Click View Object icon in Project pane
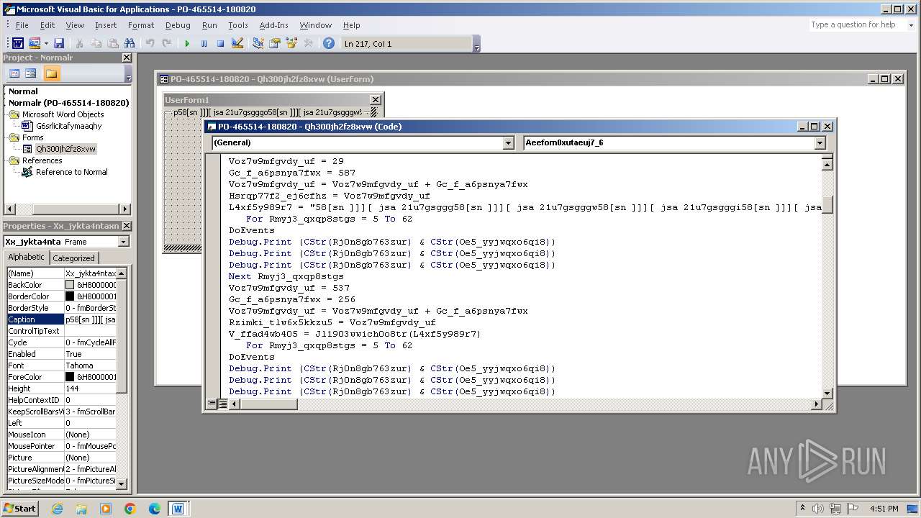This screenshot has width=921, height=518. click(x=31, y=73)
